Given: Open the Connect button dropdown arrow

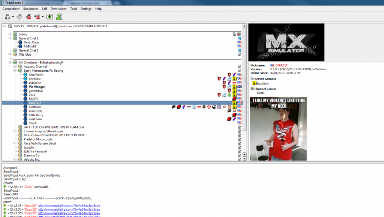Looking at the screenshot, I should (x=13, y=16).
